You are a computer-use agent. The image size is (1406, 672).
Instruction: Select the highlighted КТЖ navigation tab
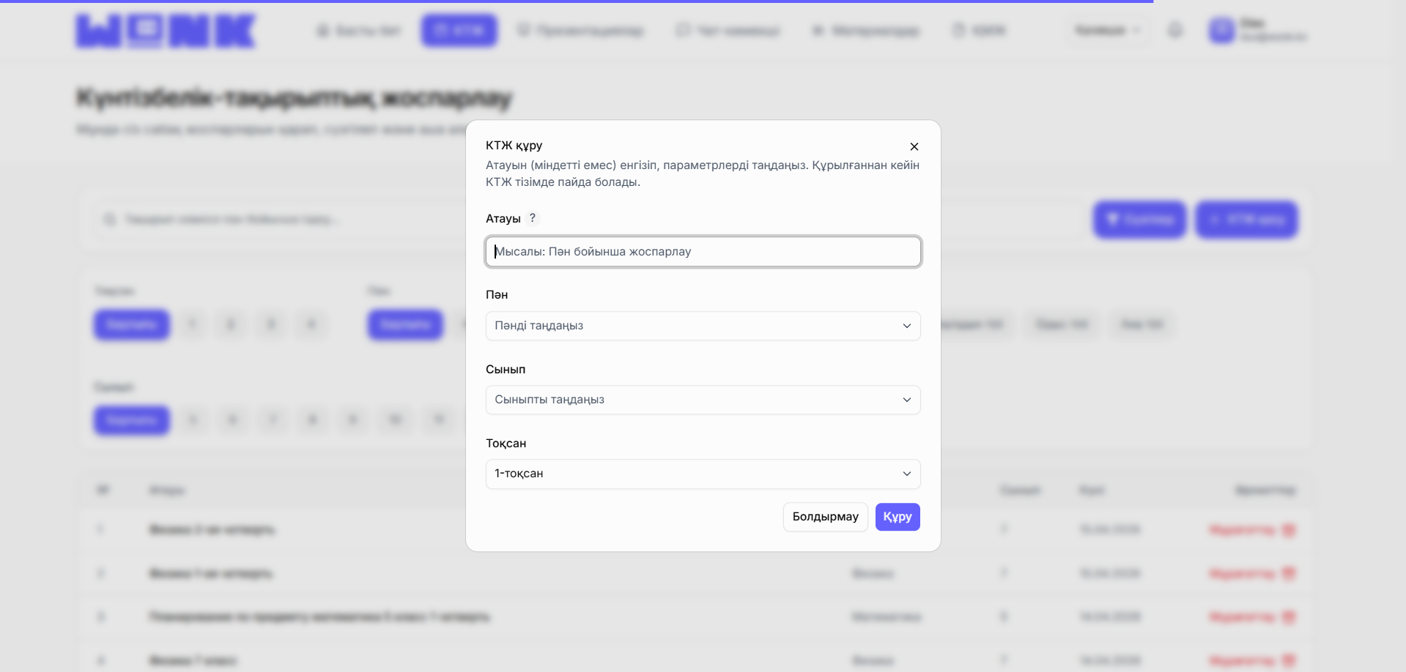point(459,31)
